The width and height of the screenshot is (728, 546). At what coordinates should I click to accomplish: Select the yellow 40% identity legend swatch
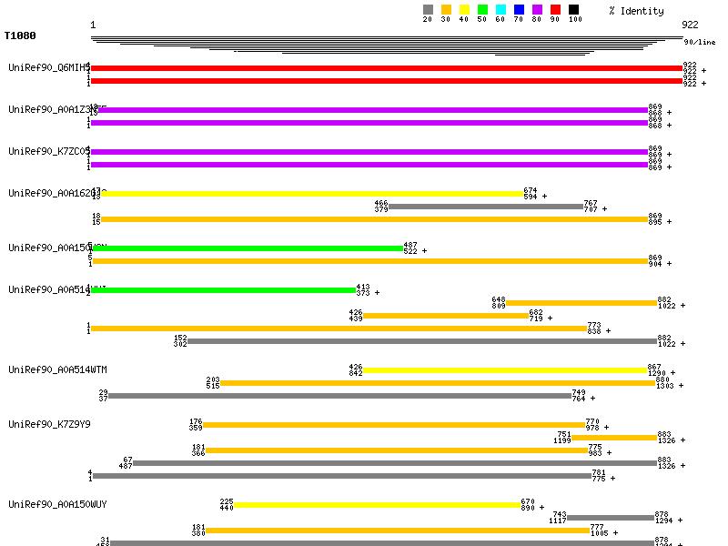(464, 10)
